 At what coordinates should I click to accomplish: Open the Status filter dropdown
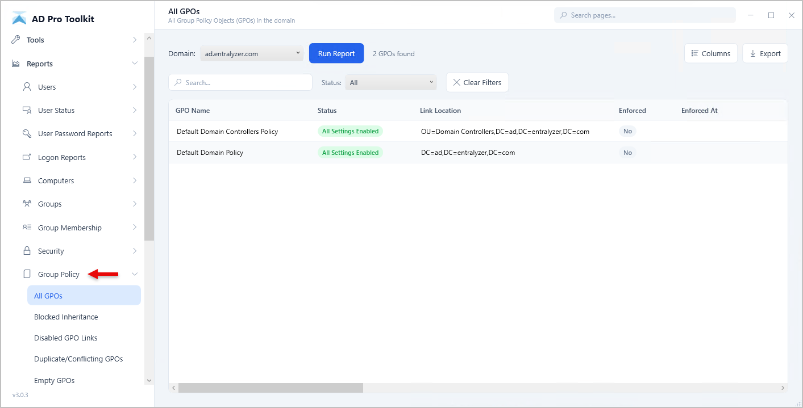click(390, 82)
